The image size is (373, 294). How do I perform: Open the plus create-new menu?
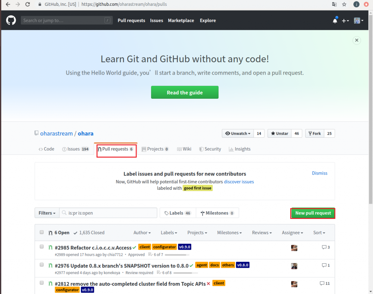coord(345,21)
